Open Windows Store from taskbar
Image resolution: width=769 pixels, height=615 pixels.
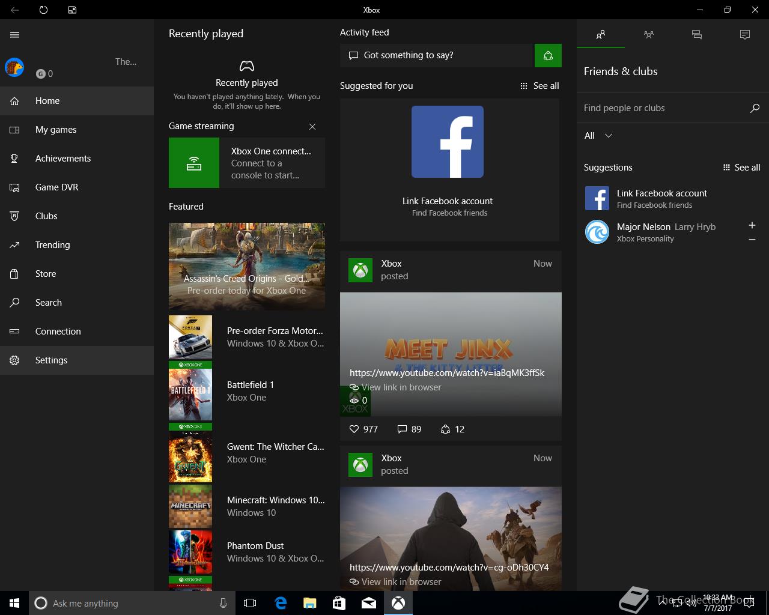[339, 603]
